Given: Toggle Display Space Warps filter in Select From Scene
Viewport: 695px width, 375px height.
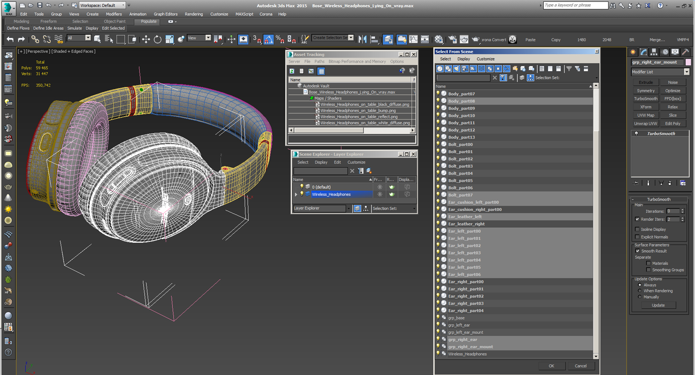Looking at the screenshot, I should [482, 69].
